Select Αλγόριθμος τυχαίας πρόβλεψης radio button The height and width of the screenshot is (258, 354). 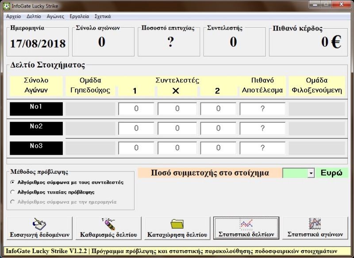tap(12, 192)
